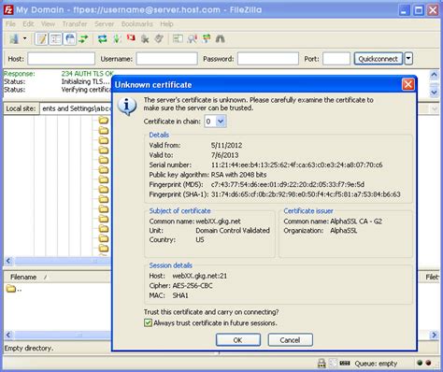Select the '..' parent folder entry
The image size is (443, 372).
pyautogui.click(x=14, y=289)
